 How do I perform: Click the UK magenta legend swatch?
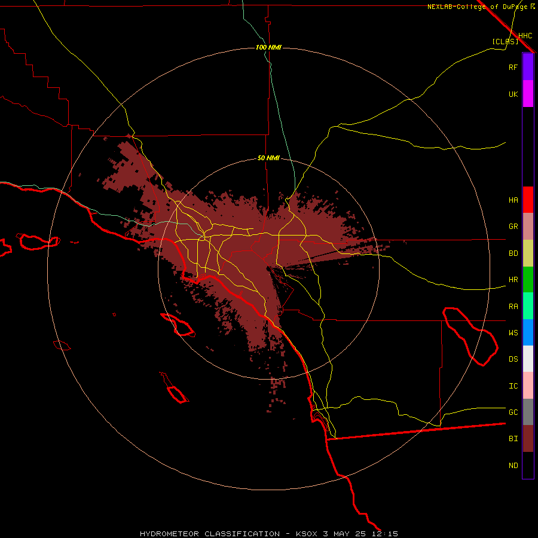click(x=528, y=94)
